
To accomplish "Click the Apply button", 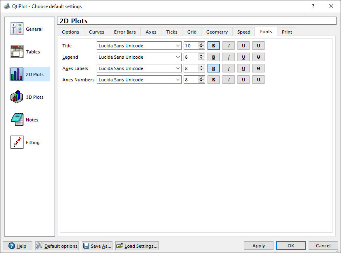I will coord(258,246).
